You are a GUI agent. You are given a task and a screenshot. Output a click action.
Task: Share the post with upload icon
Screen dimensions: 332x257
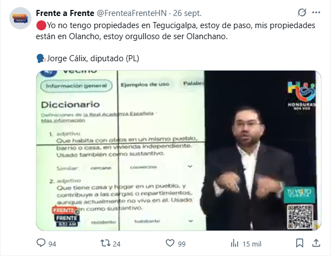pos(316,243)
